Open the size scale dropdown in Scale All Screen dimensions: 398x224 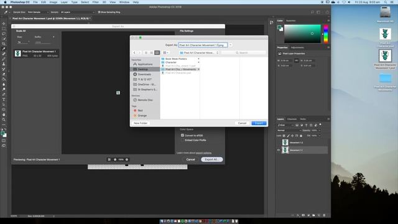point(23,42)
